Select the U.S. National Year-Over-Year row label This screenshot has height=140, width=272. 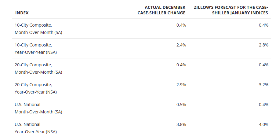pos(36,128)
